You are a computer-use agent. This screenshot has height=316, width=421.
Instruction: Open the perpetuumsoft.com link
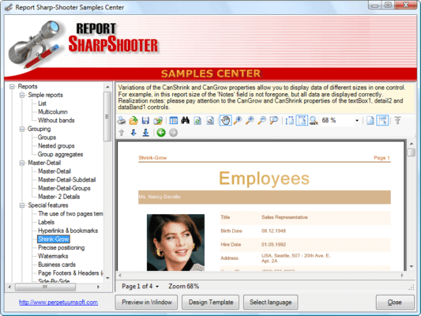tap(58, 303)
